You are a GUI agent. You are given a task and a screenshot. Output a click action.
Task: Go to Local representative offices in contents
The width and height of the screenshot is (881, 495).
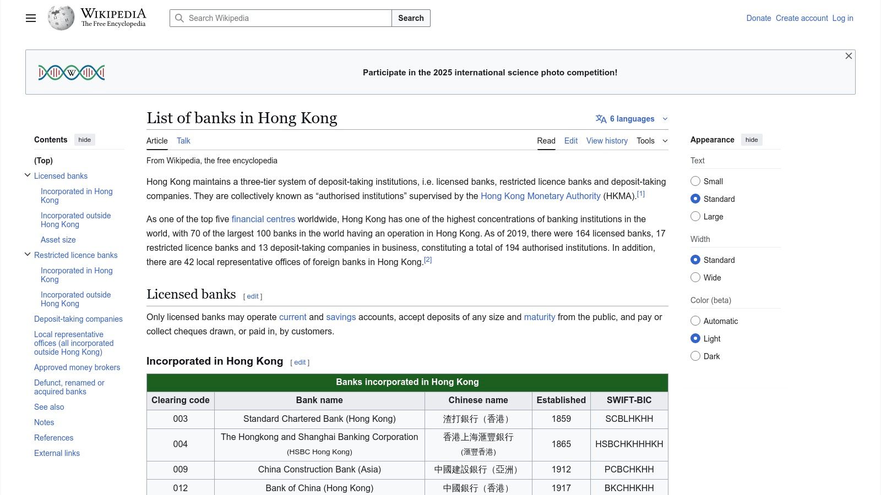point(74,343)
